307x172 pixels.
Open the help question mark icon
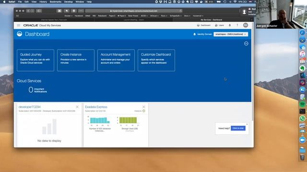(237, 25)
